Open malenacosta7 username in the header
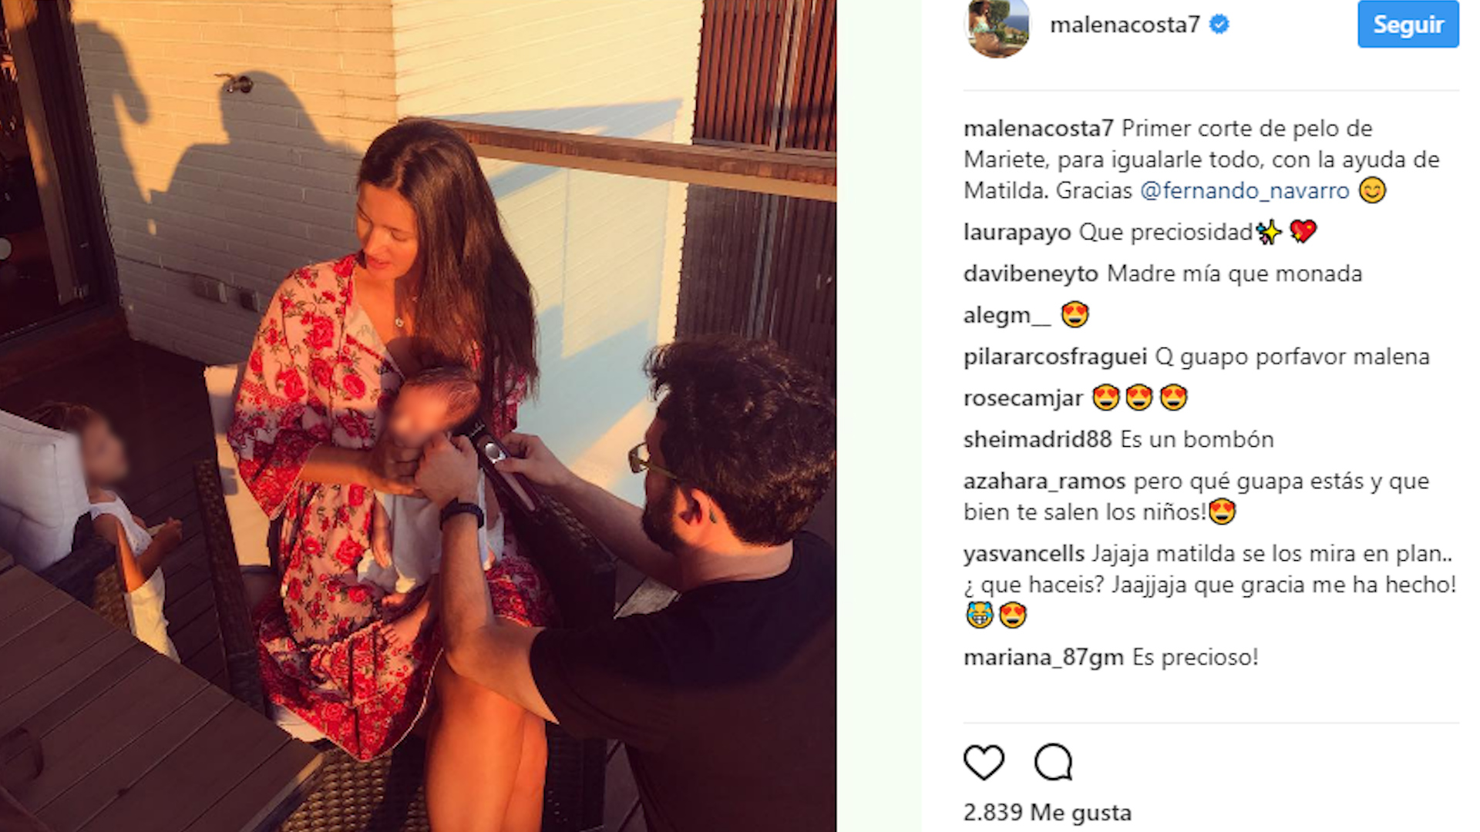Screen dimensions: 1480x832 (x=1125, y=25)
